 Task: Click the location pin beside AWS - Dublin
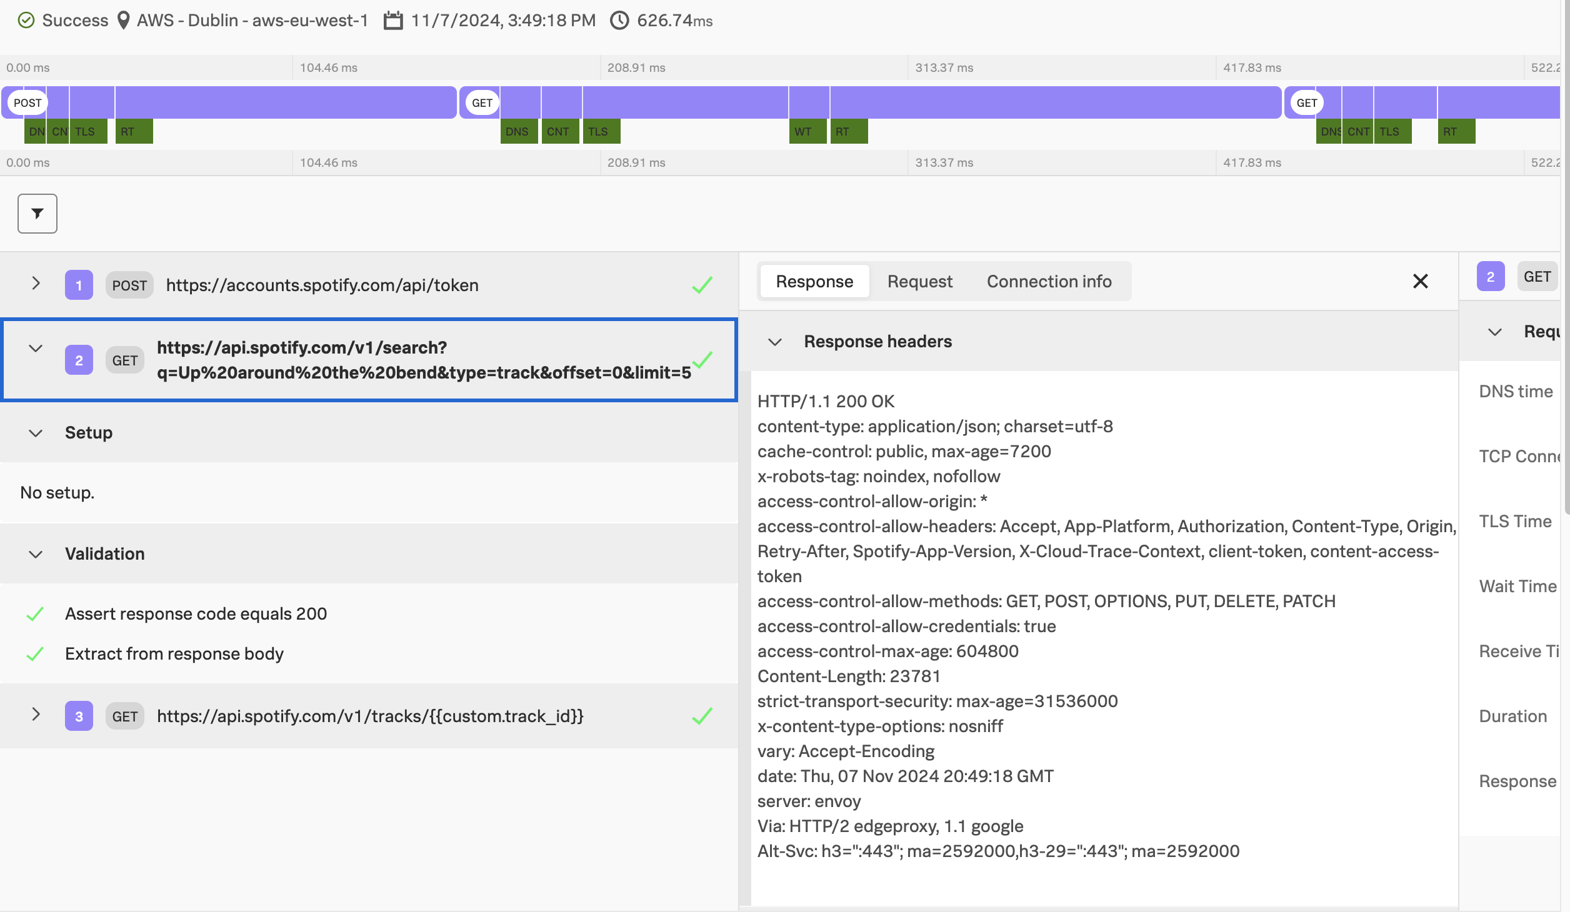tap(123, 19)
